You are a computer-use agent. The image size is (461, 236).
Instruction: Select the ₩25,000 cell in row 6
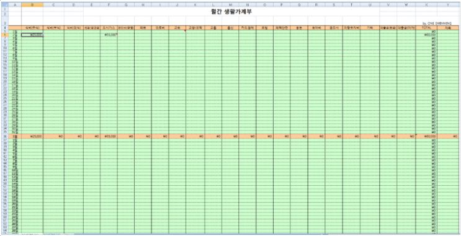click(x=32, y=35)
